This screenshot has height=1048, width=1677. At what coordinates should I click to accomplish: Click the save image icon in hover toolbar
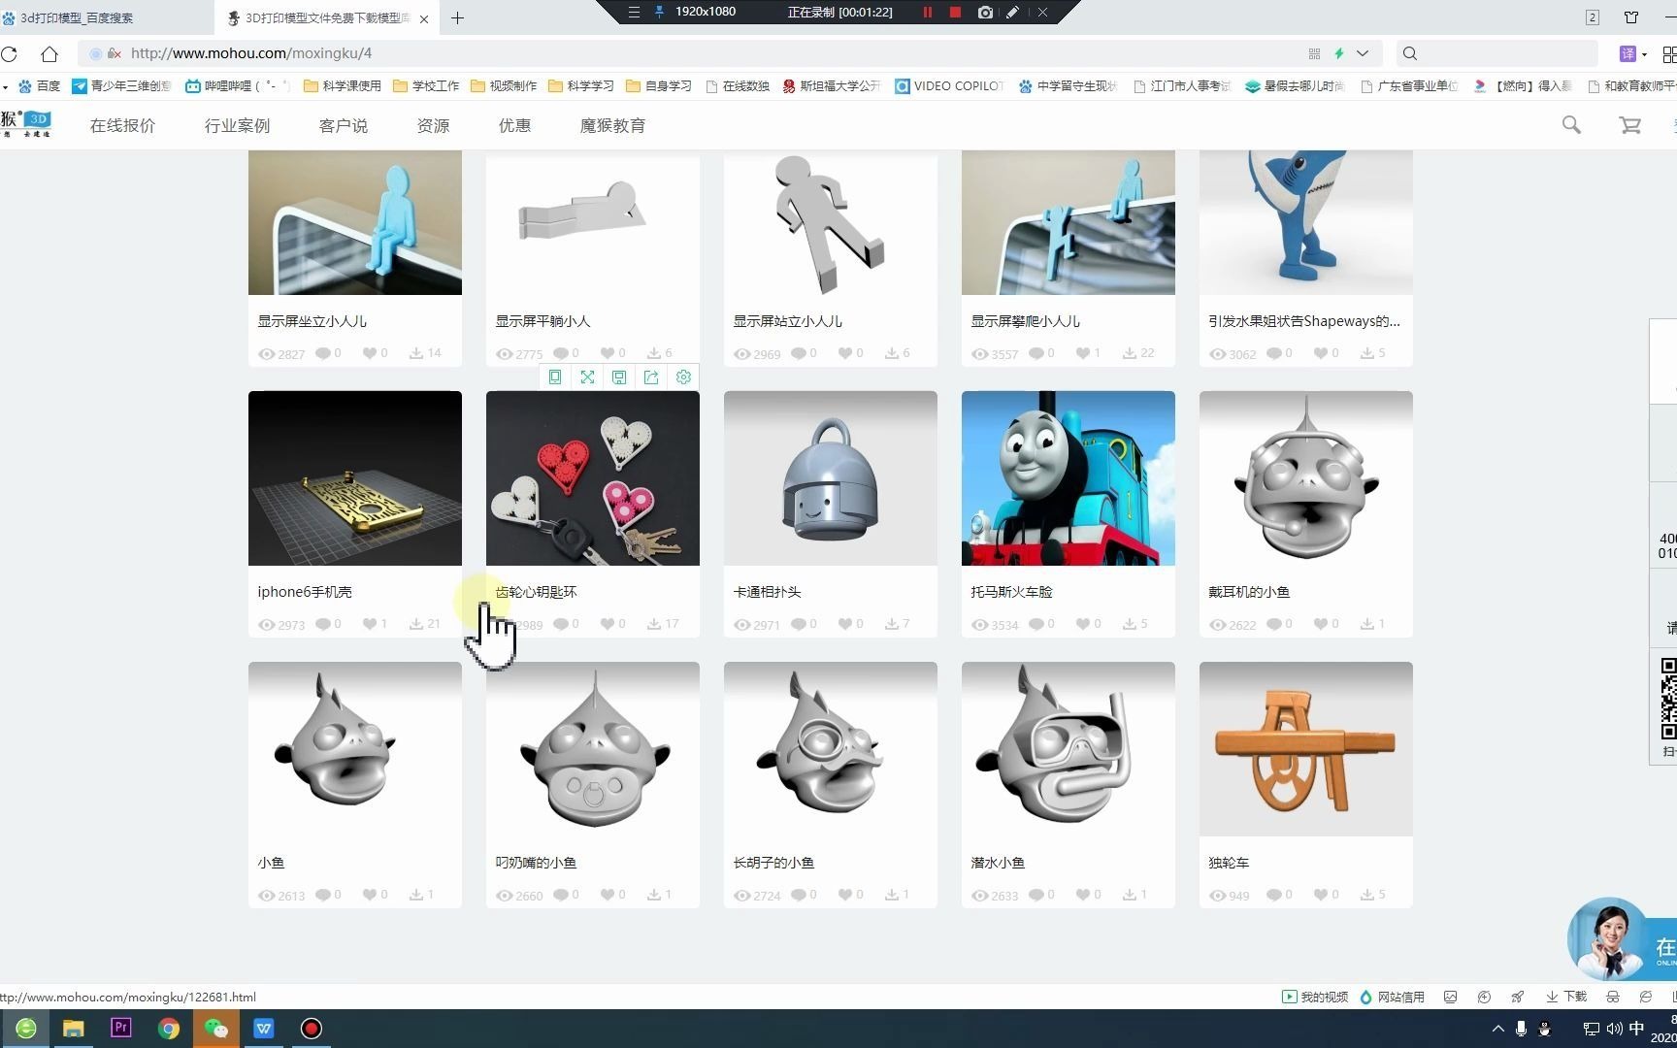[x=619, y=377]
